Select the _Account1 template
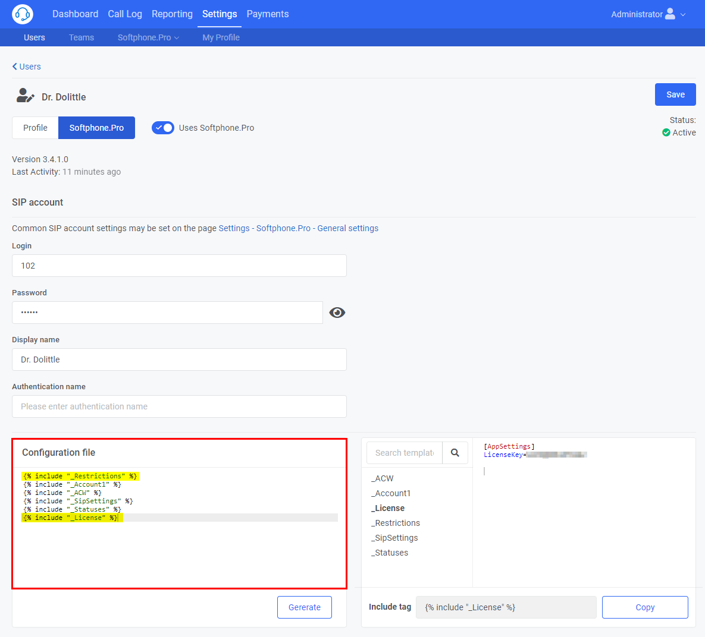 click(391, 494)
